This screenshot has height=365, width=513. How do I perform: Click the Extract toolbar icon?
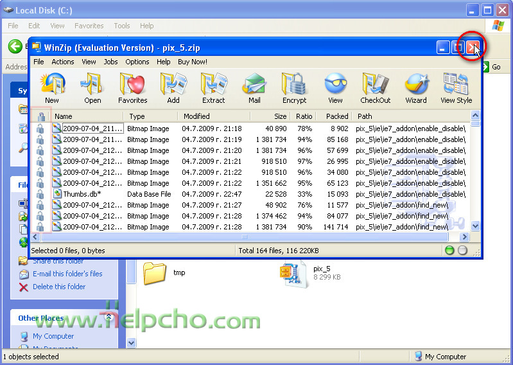(214, 84)
